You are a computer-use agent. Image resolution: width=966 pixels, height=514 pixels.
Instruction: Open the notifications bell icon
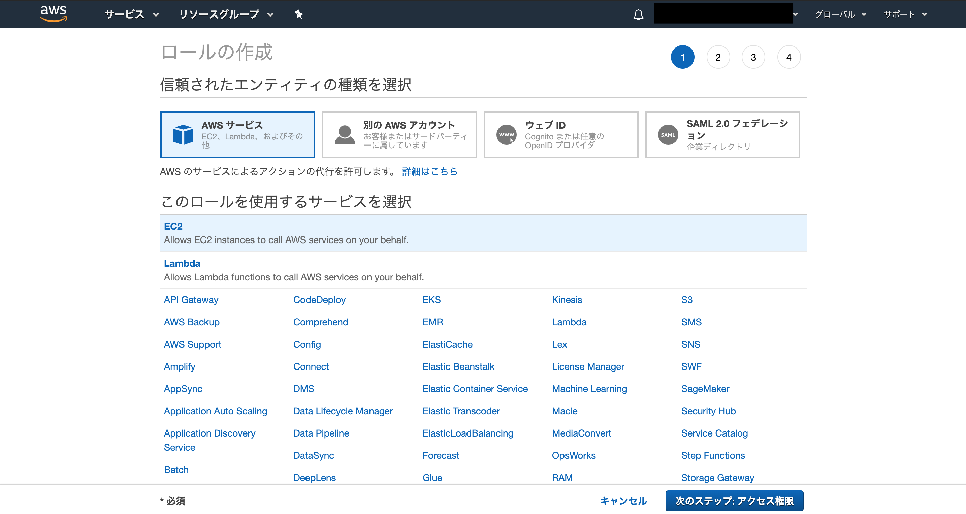(638, 14)
